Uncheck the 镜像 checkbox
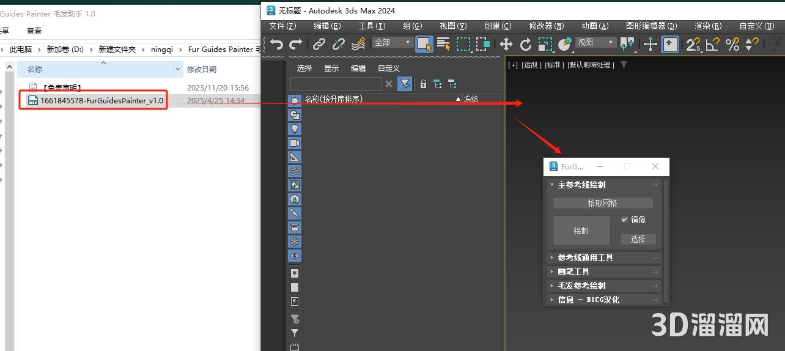The image size is (785, 351). [624, 220]
